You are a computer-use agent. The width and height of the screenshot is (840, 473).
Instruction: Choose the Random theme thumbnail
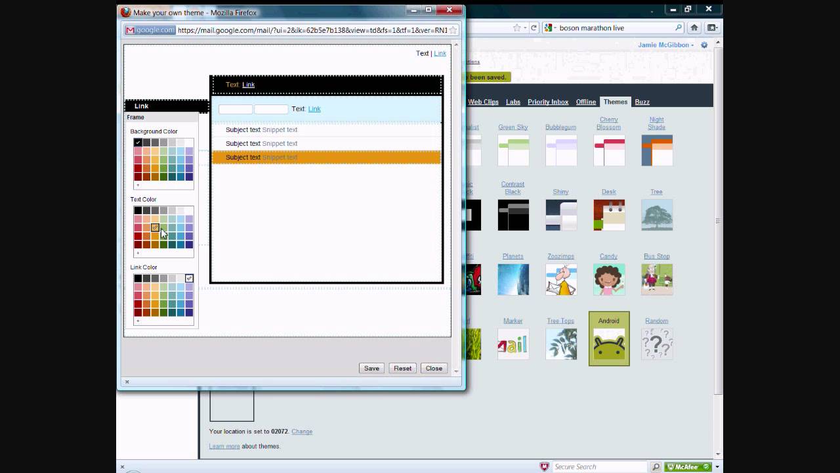click(657, 344)
